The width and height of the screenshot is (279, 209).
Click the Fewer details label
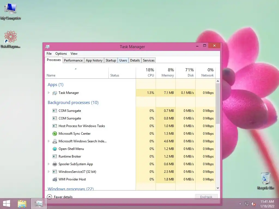pyautogui.click(x=63, y=197)
